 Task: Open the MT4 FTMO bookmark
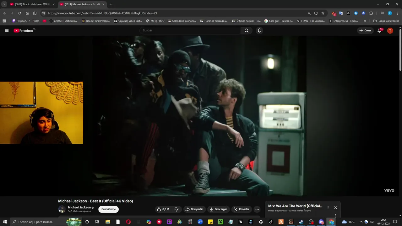(155, 21)
